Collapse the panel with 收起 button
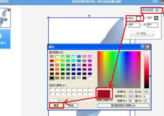The width and height of the screenshot is (164, 116). [x=142, y=33]
